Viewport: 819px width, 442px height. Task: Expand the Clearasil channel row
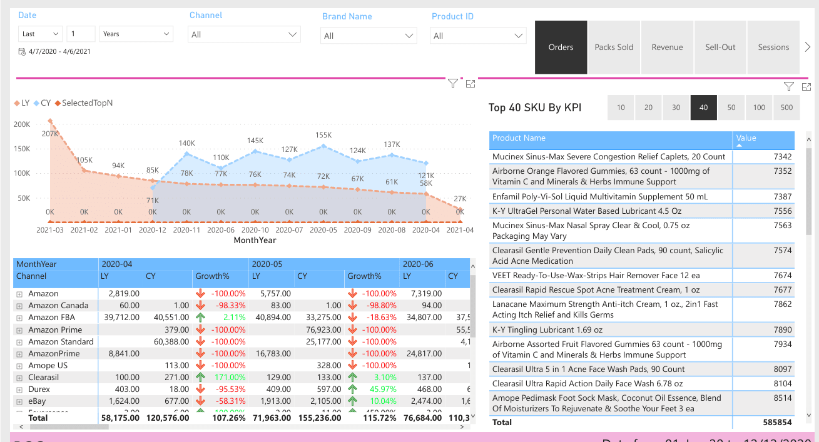(x=19, y=378)
